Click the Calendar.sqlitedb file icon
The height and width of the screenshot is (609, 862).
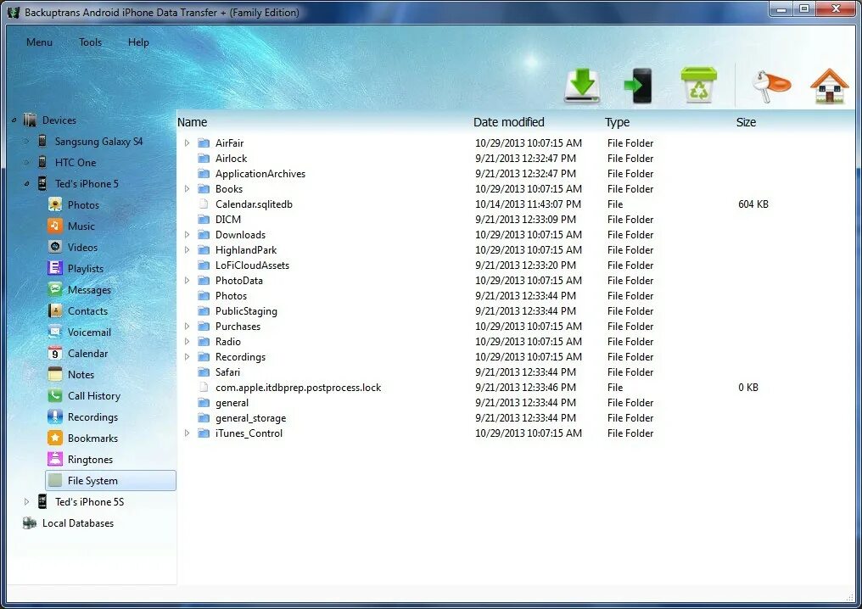204,204
